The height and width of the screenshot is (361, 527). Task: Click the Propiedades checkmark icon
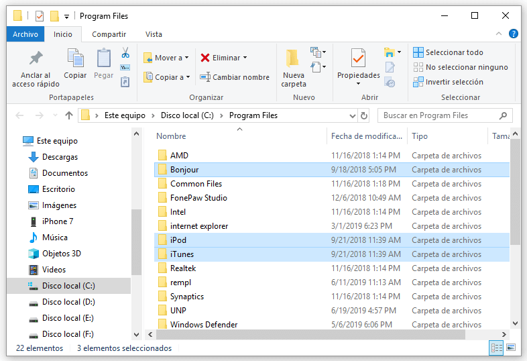358,58
